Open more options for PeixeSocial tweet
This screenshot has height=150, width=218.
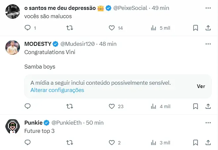pyautogui.click(x=208, y=8)
